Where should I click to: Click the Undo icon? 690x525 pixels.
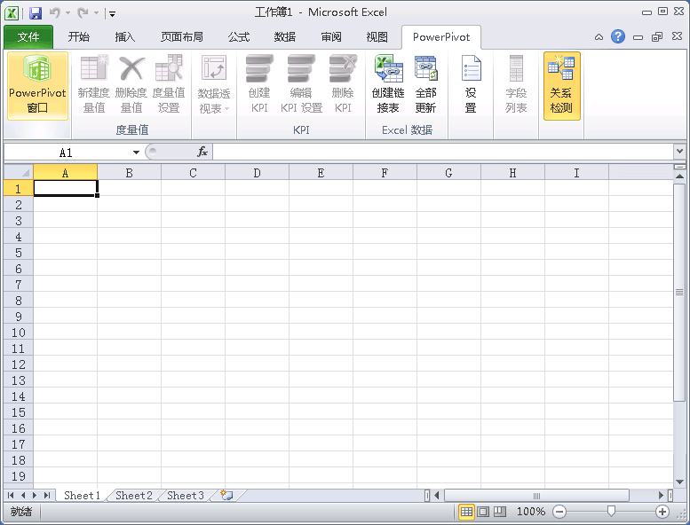[54, 13]
